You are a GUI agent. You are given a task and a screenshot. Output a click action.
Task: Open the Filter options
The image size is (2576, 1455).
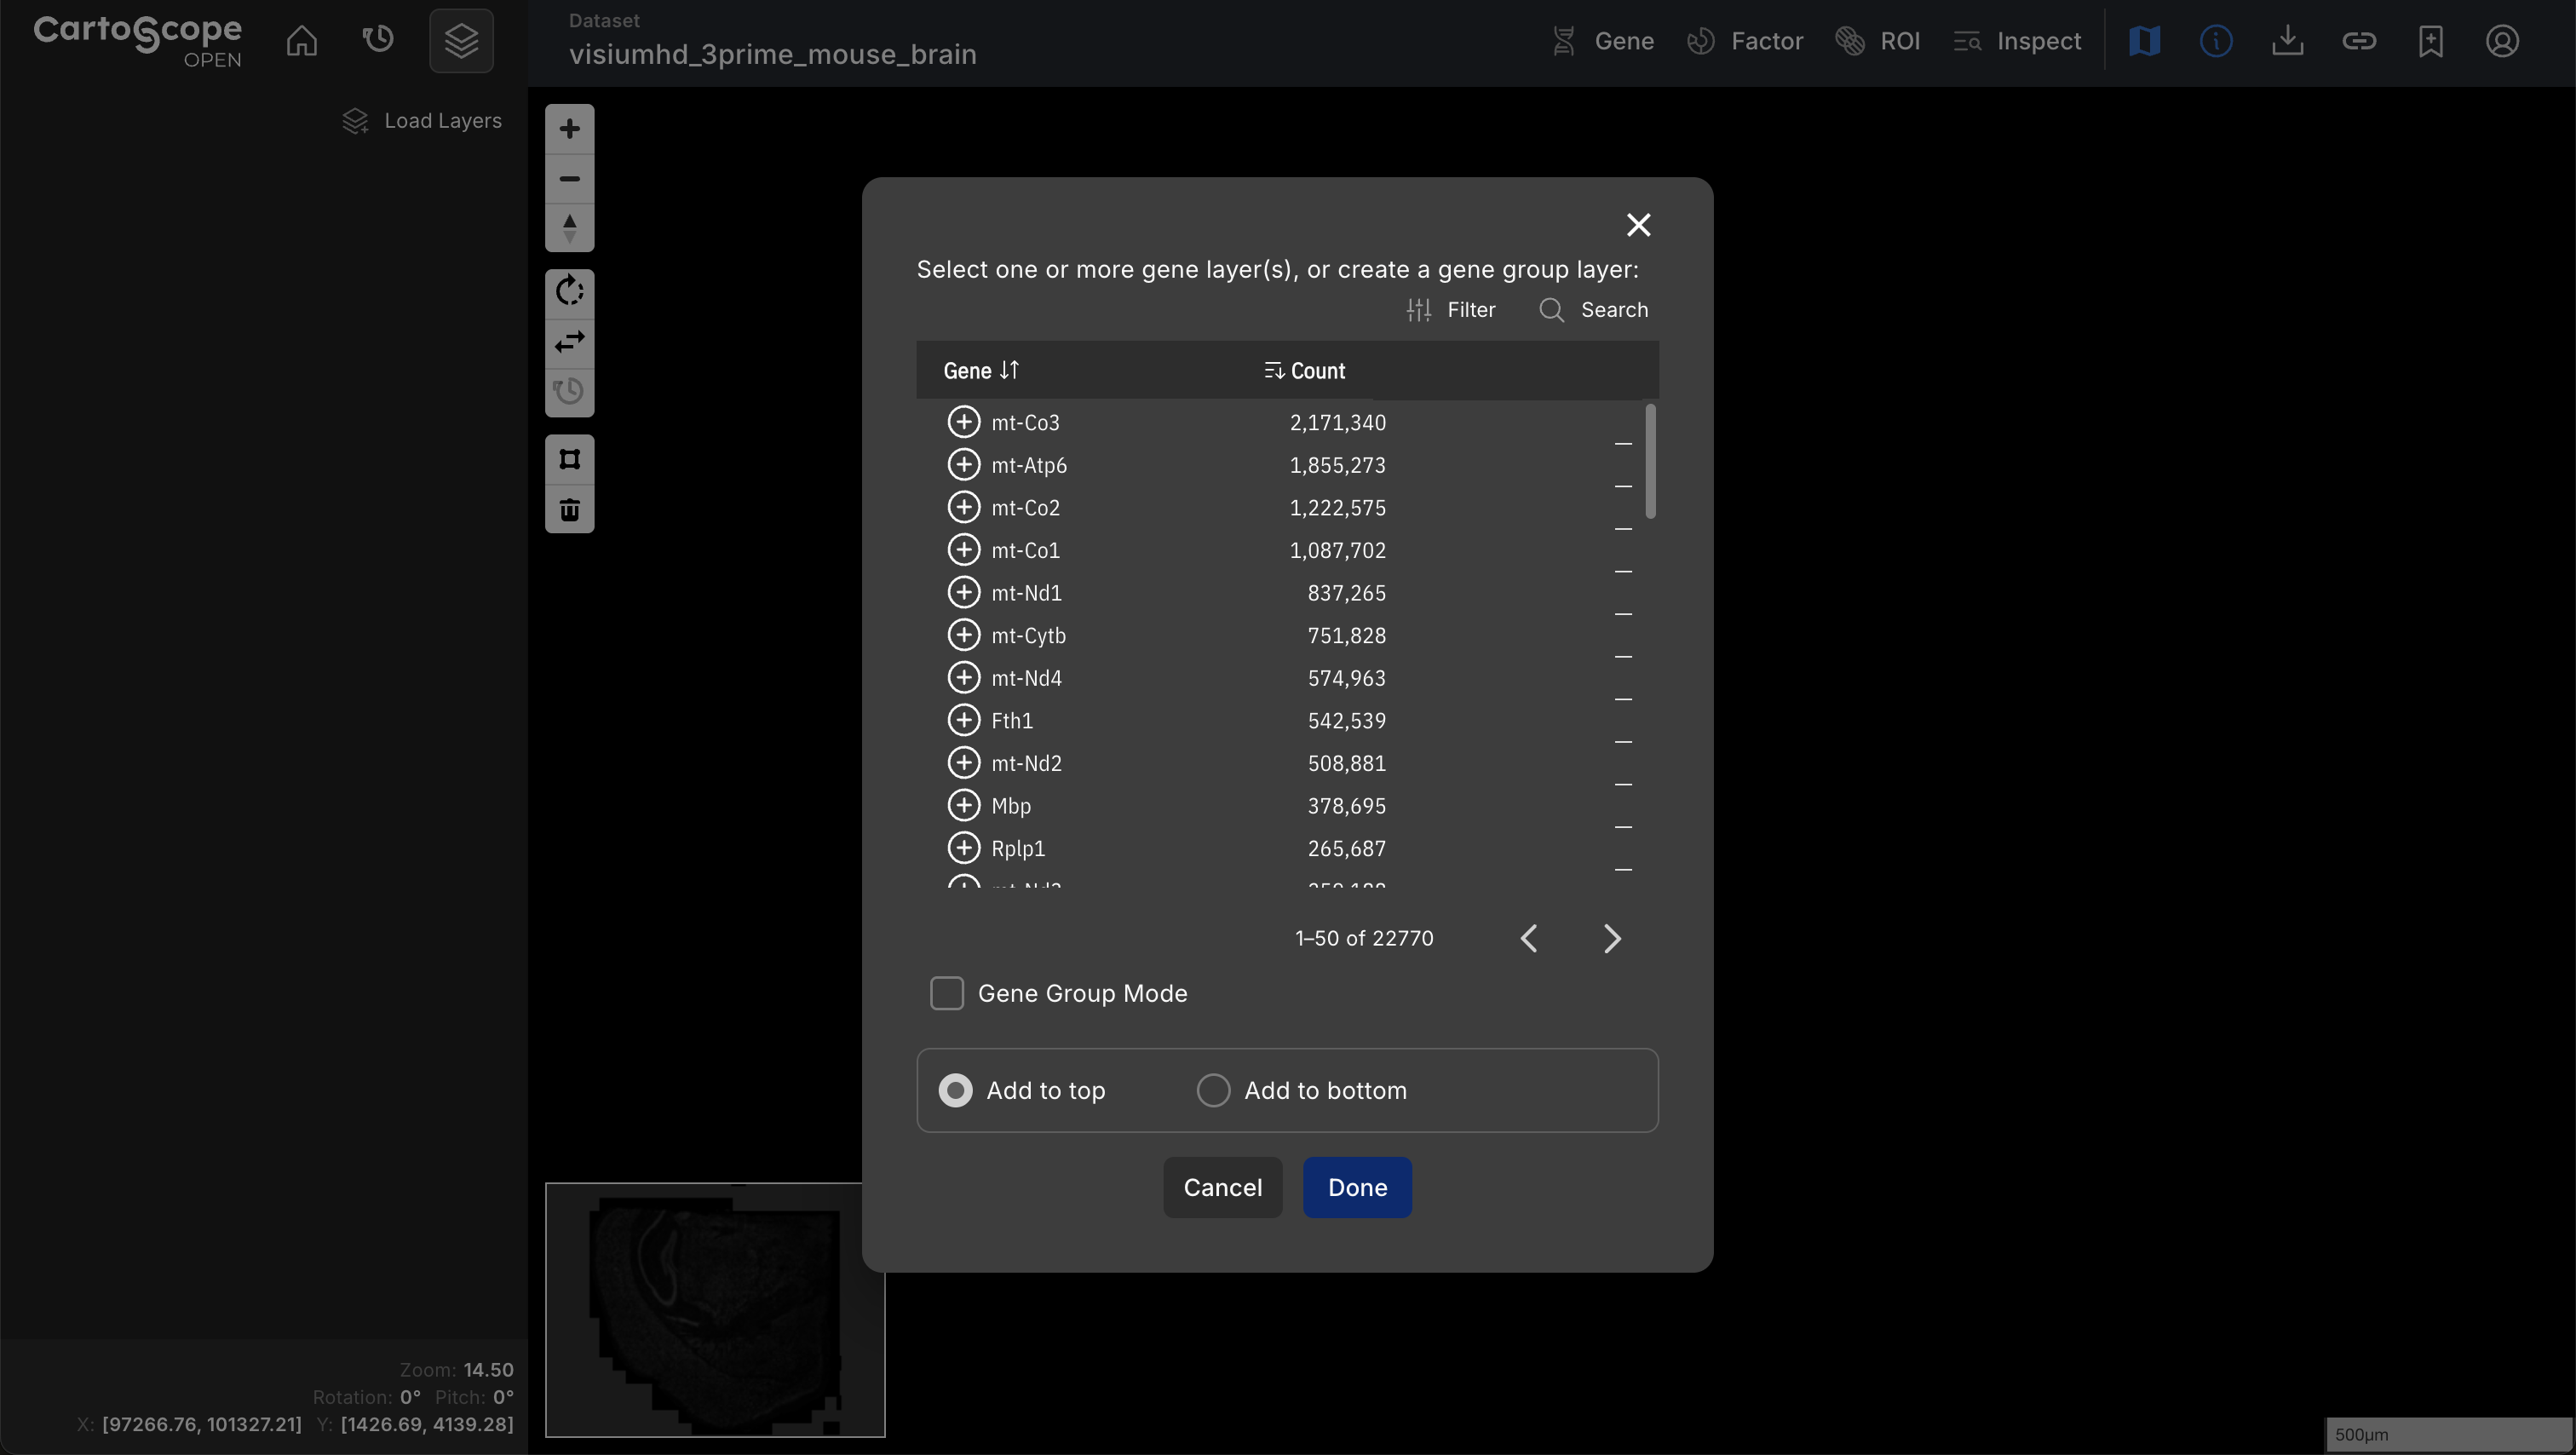(1451, 310)
